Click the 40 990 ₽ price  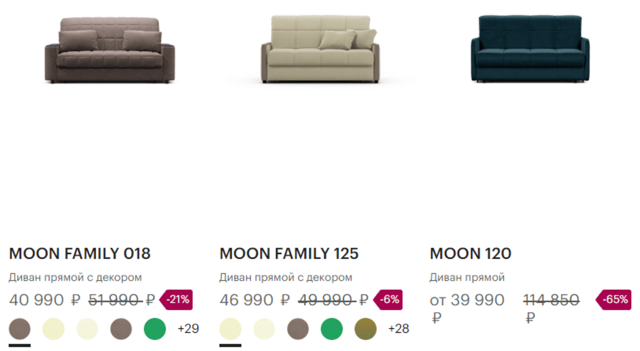point(45,300)
